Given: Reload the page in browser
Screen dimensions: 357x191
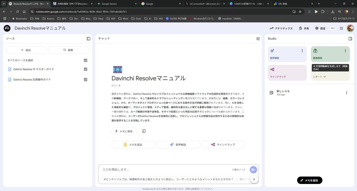Looking at the screenshot, I should point(17,11).
